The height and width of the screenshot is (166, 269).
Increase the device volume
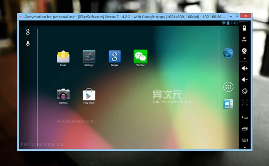point(245,68)
